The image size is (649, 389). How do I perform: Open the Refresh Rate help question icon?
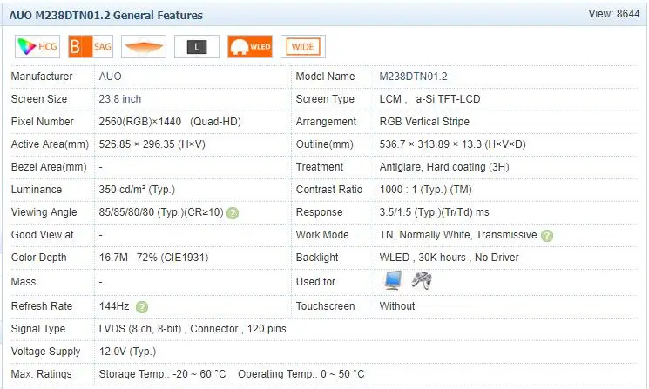coord(142,307)
